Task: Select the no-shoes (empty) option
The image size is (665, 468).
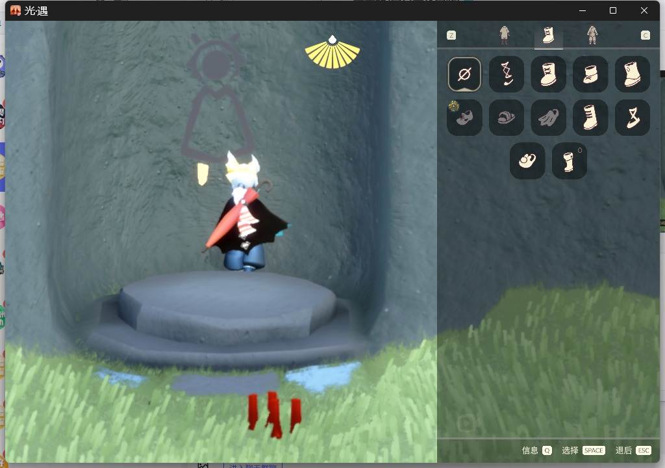Action: (464, 74)
